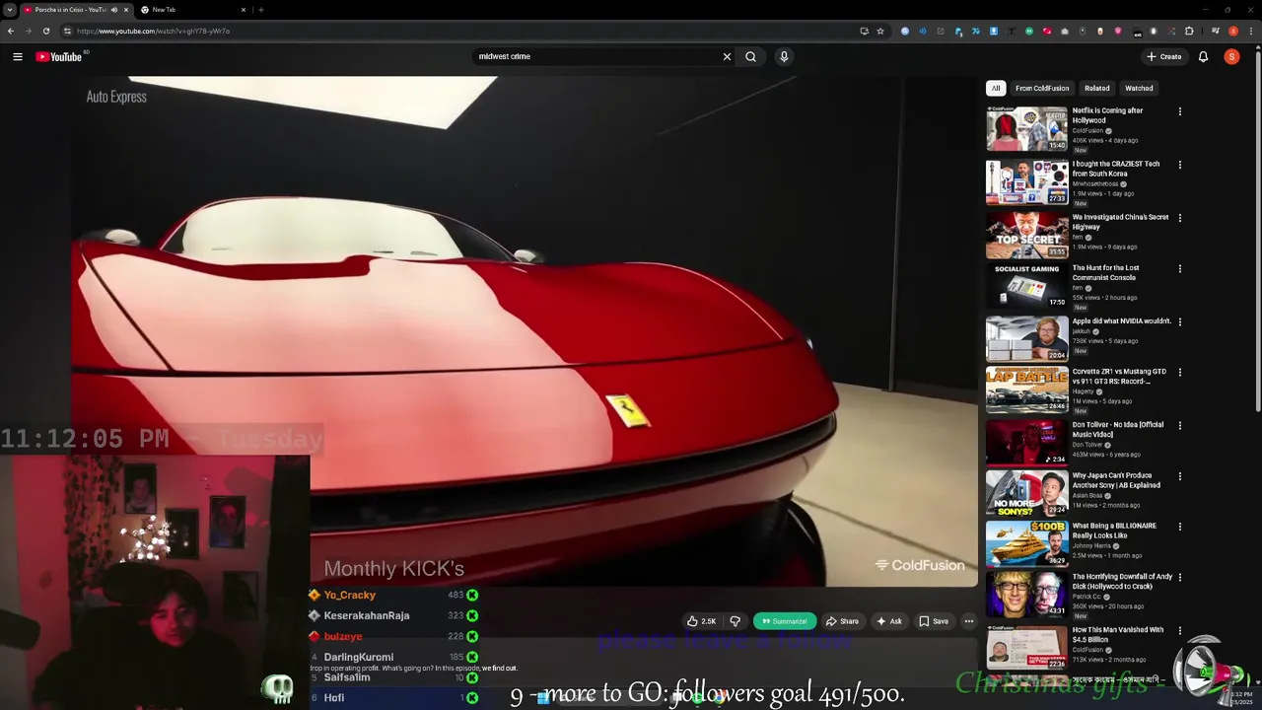Click the Ask button

pos(889,621)
